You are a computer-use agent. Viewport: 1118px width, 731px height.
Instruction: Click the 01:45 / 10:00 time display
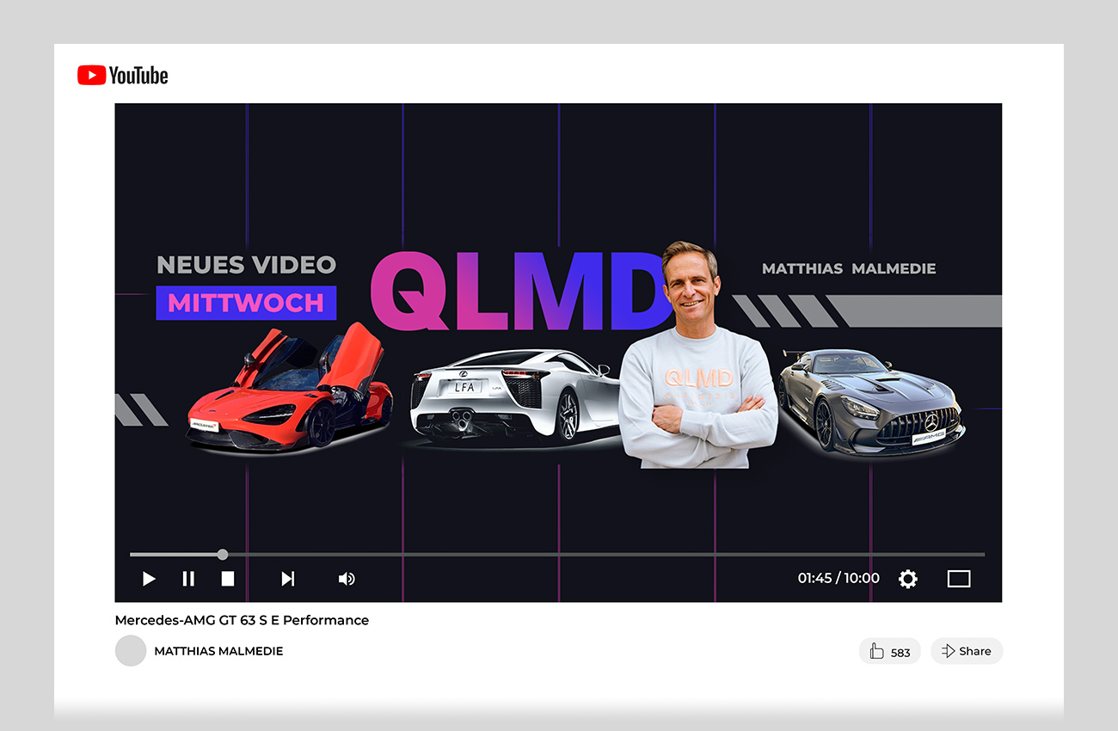tap(838, 578)
